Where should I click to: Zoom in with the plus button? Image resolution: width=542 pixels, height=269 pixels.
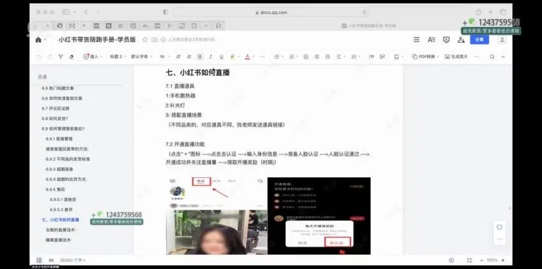click(503, 260)
